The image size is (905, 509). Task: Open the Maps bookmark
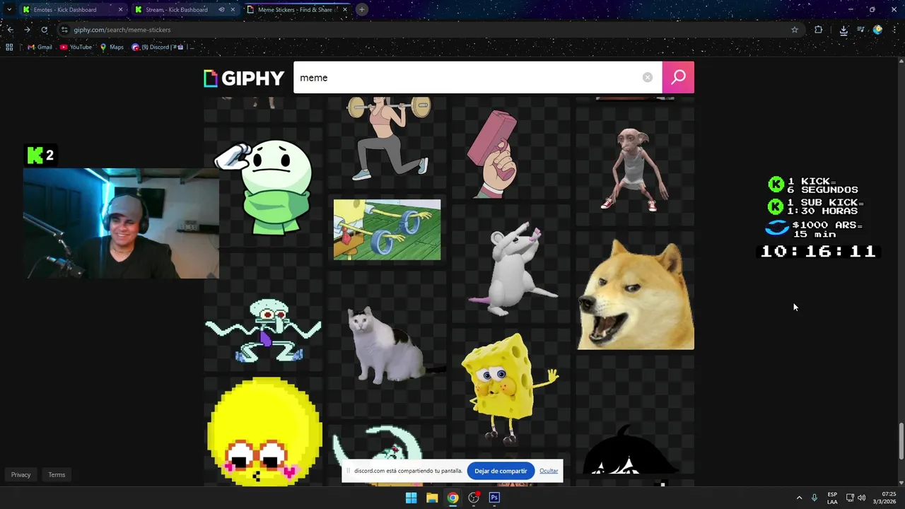[112, 47]
